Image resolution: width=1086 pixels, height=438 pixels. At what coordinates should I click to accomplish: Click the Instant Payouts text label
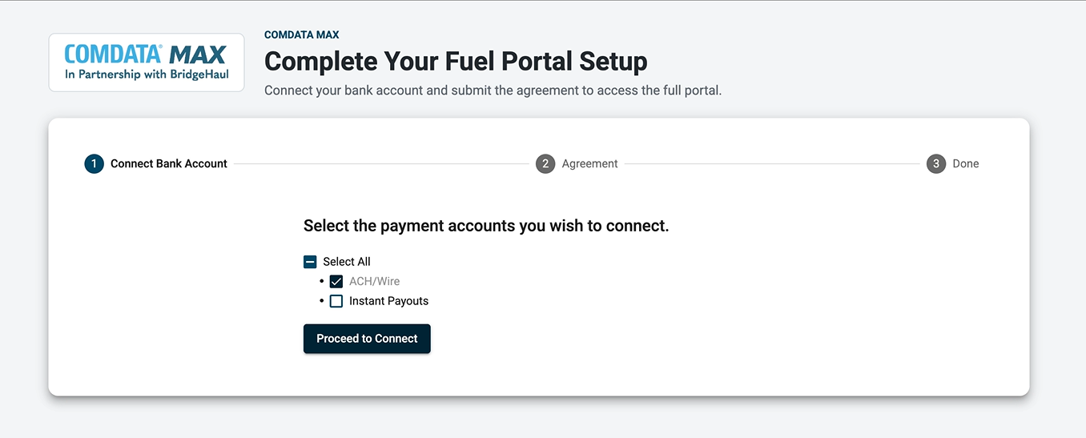(x=388, y=301)
